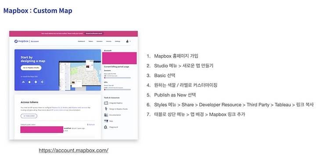Click the Mapbox : Custom Map slide title

pyautogui.click(x=38, y=11)
